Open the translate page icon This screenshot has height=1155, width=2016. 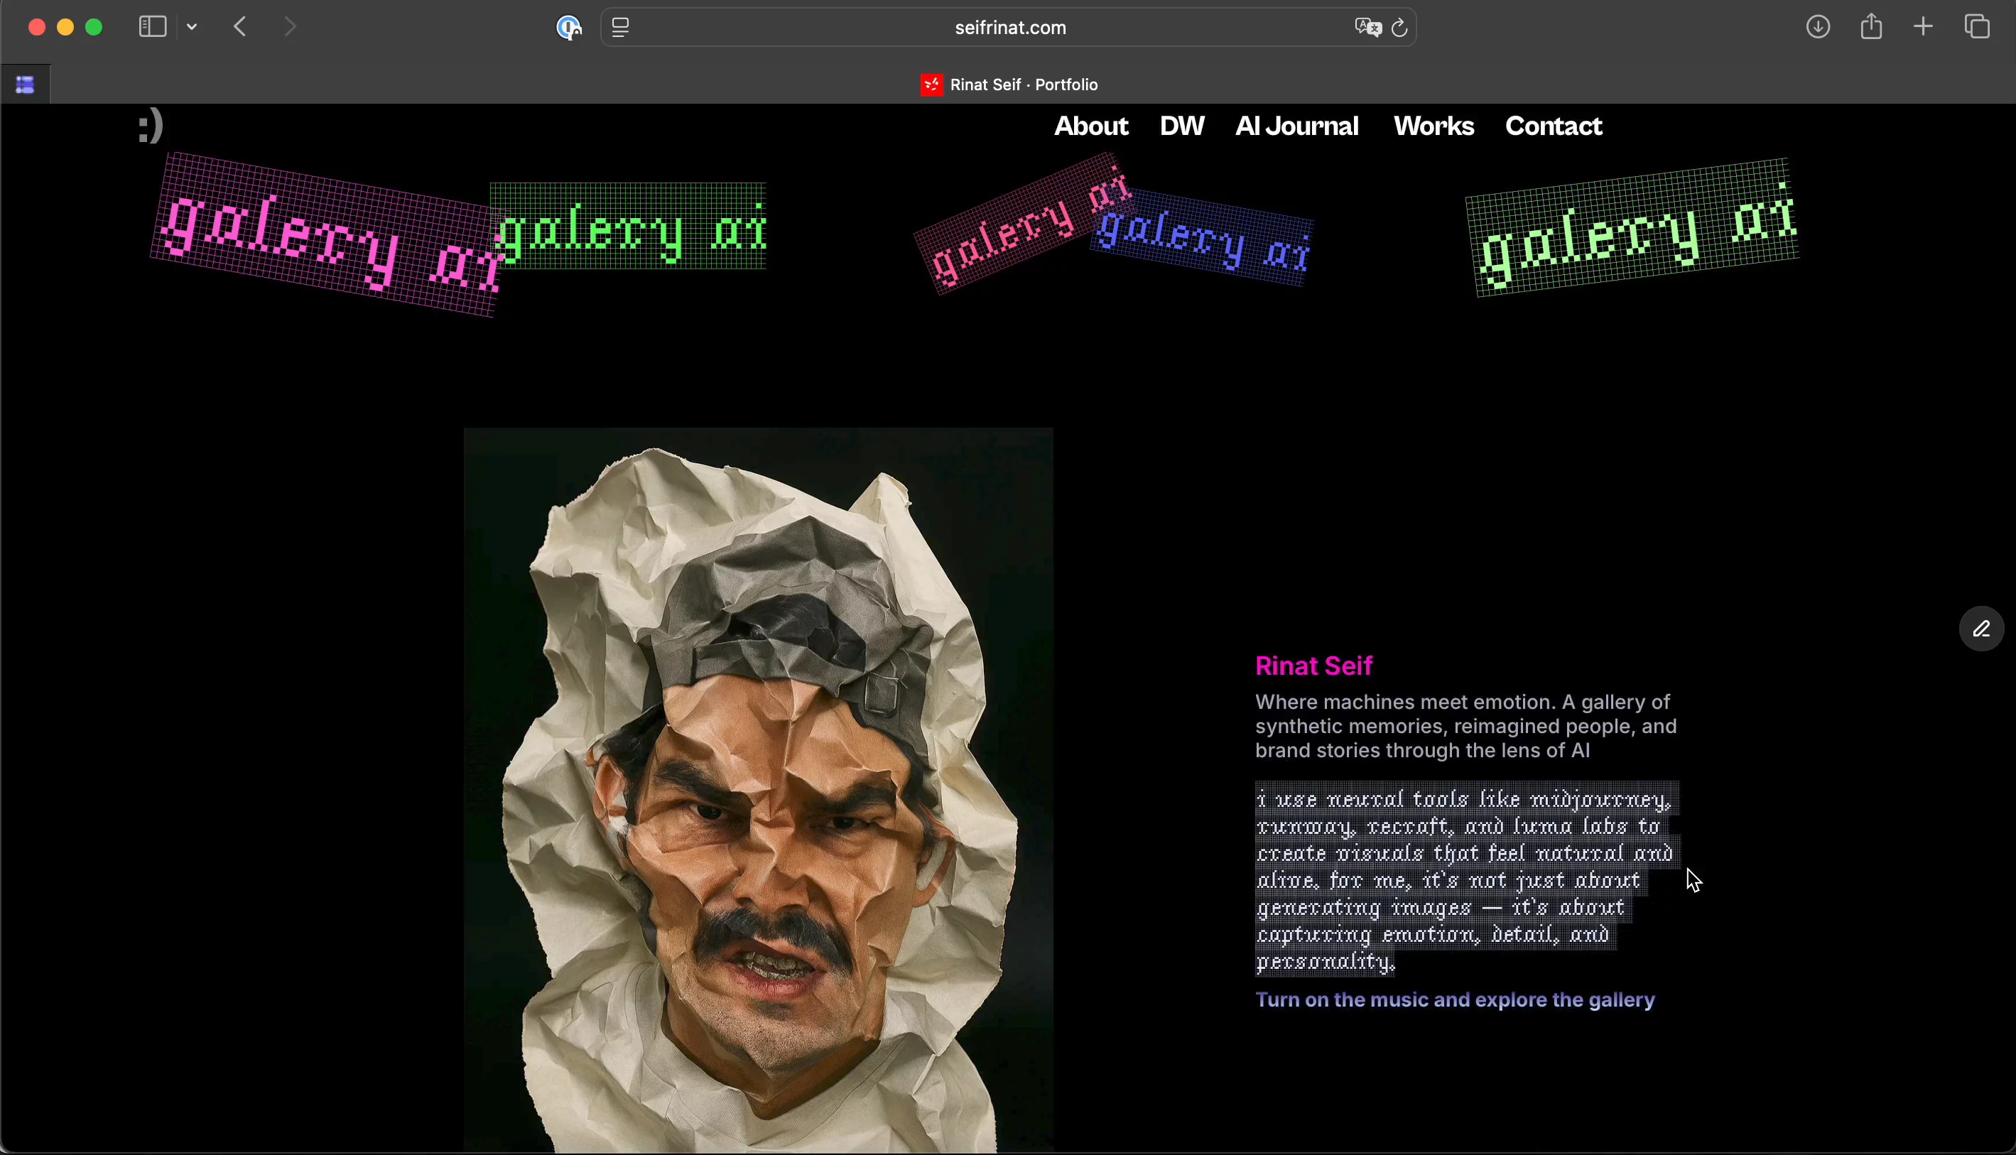[x=1367, y=28]
